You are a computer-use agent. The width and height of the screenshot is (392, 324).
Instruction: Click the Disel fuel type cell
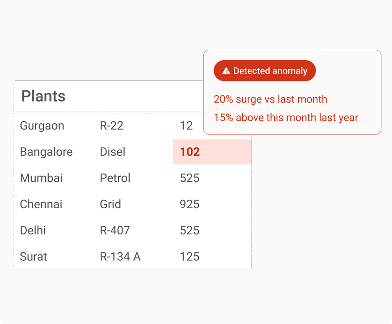tap(112, 152)
